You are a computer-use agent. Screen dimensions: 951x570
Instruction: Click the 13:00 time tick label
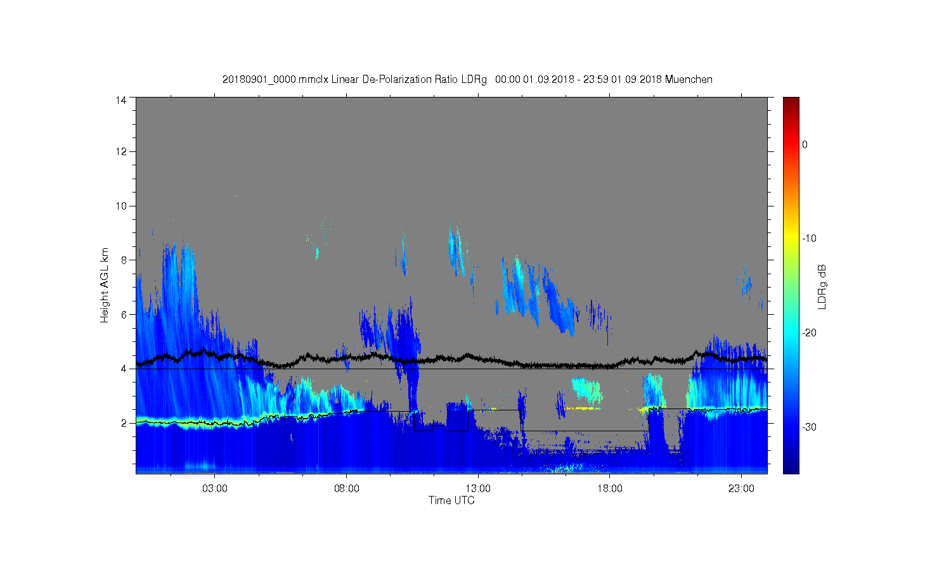(x=478, y=489)
